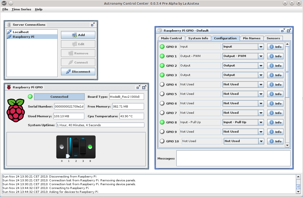303x197 pixels.
Task: Open the GPIO 8 Input - Pull Up dropdown
Action: [261, 122]
